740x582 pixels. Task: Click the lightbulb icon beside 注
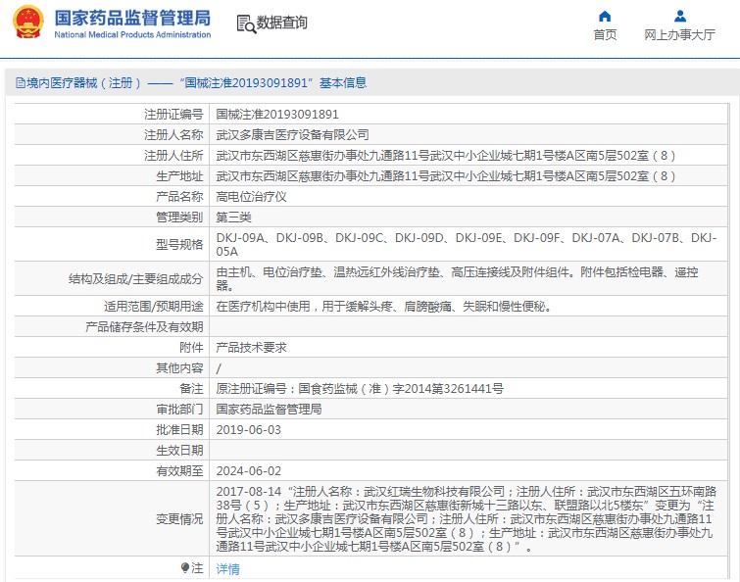pyautogui.click(x=184, y=568)
